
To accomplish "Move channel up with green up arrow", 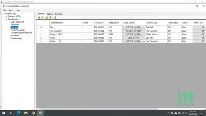I will 47,17.
